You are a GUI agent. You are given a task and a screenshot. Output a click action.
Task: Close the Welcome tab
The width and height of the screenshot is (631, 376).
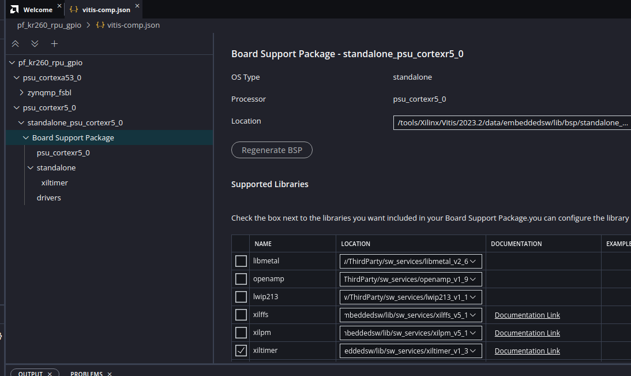tap(59, 6)
